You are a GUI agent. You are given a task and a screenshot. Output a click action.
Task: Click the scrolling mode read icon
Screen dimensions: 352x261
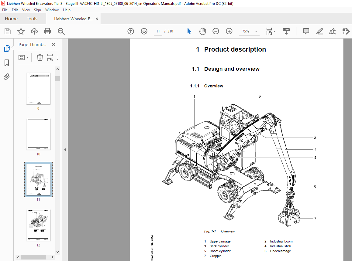286,31
